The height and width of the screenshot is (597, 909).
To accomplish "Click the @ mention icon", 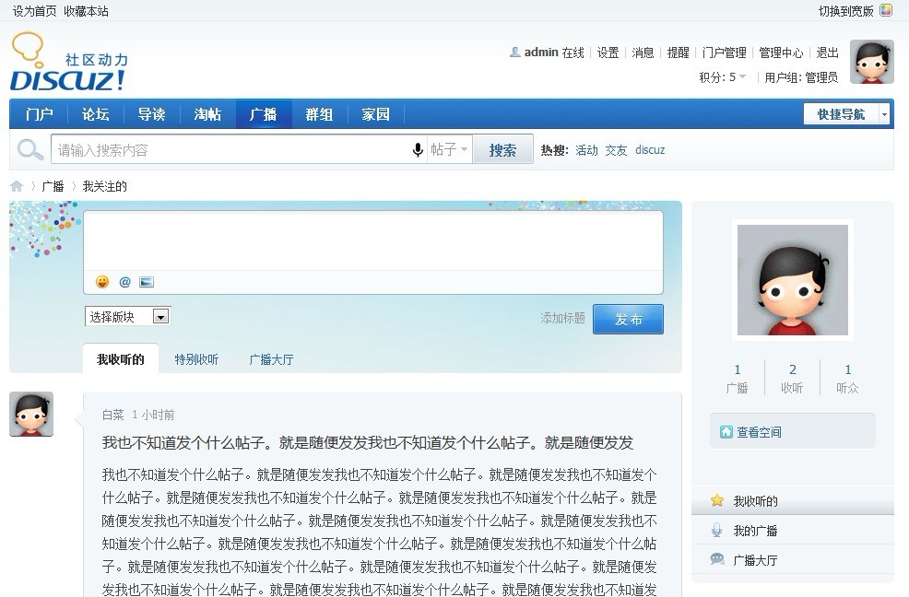I will (x=124, y=282).
